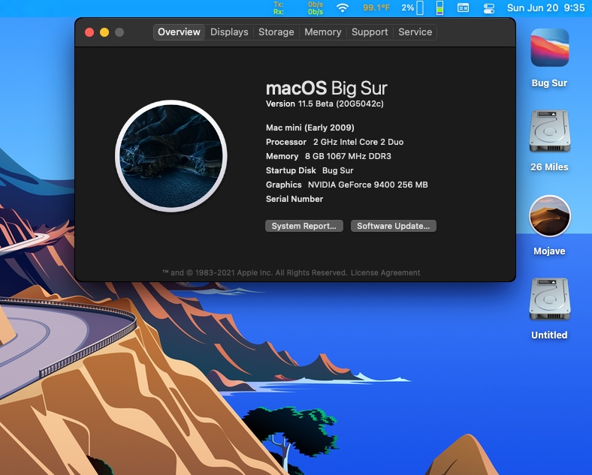Open the Storage tab
This screenshot has height=475, width=592.
(x=276, y=32)
